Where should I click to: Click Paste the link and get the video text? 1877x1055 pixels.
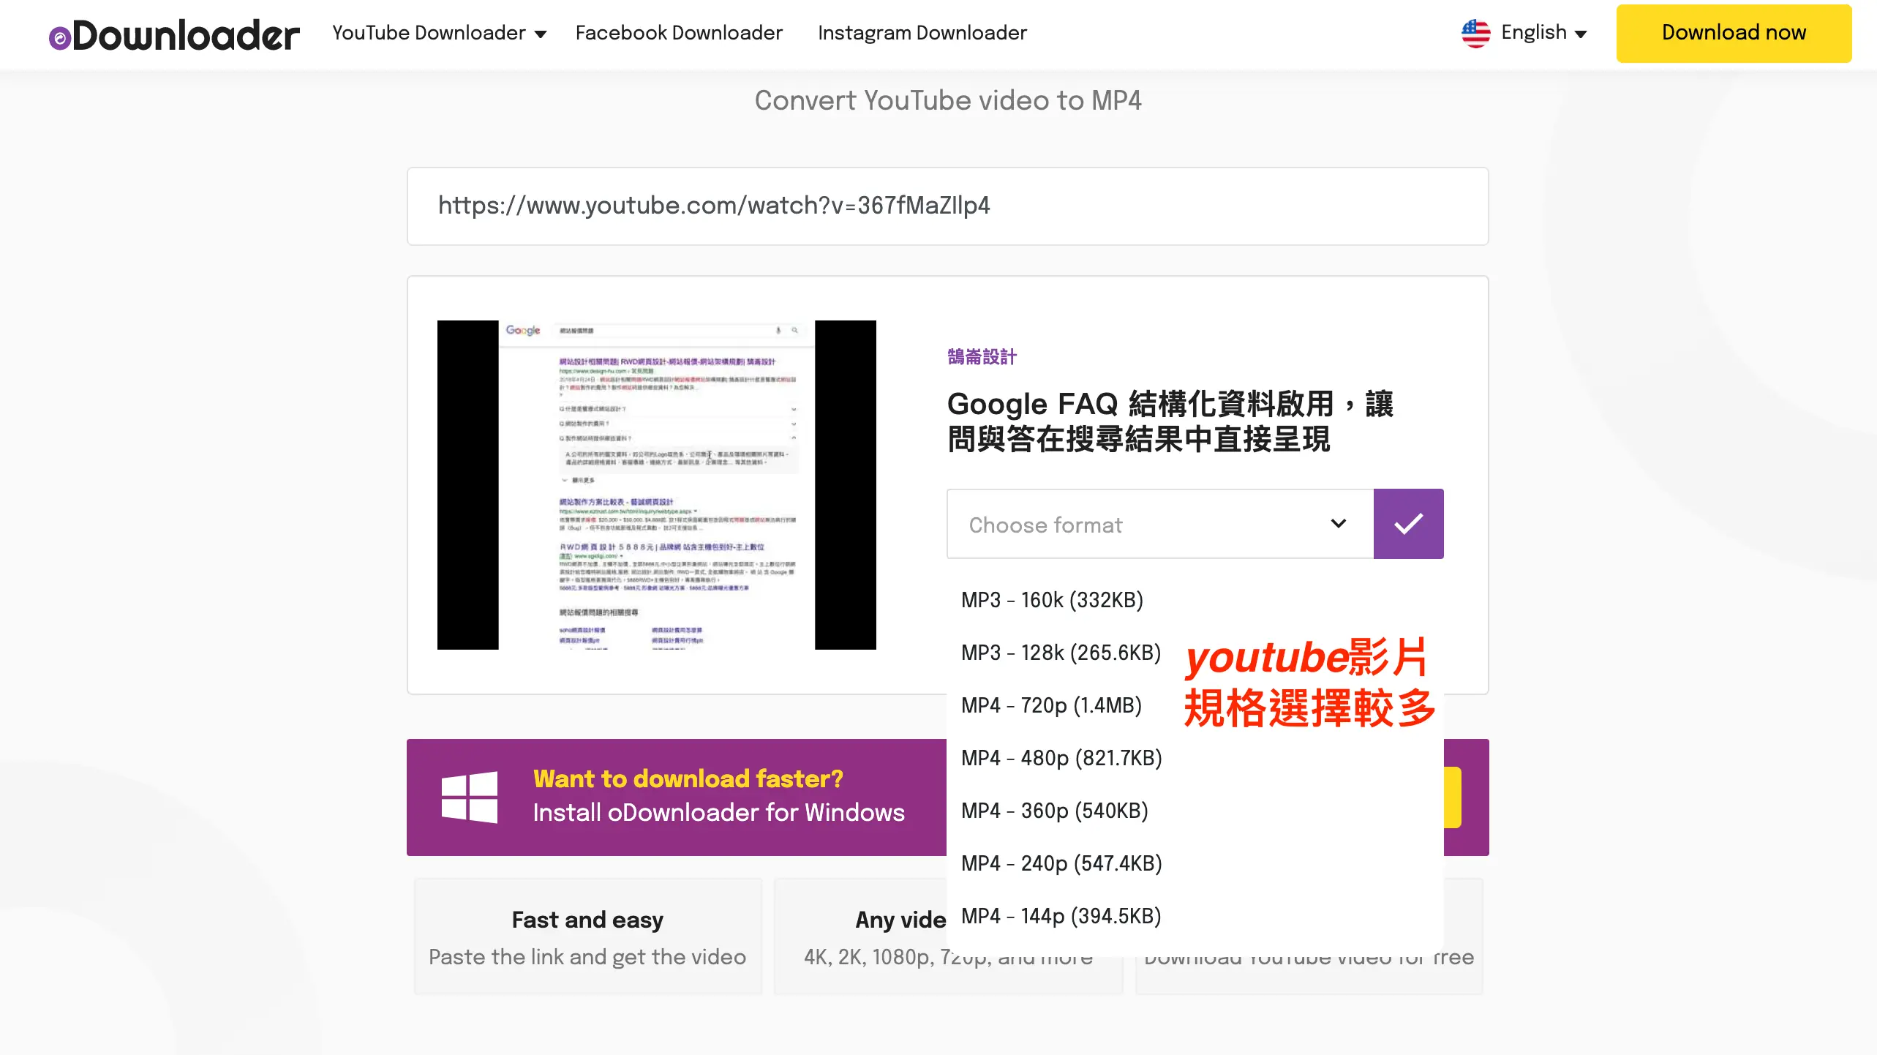587,957
